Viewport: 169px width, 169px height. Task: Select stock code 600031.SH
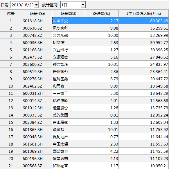tap(33, 93)
